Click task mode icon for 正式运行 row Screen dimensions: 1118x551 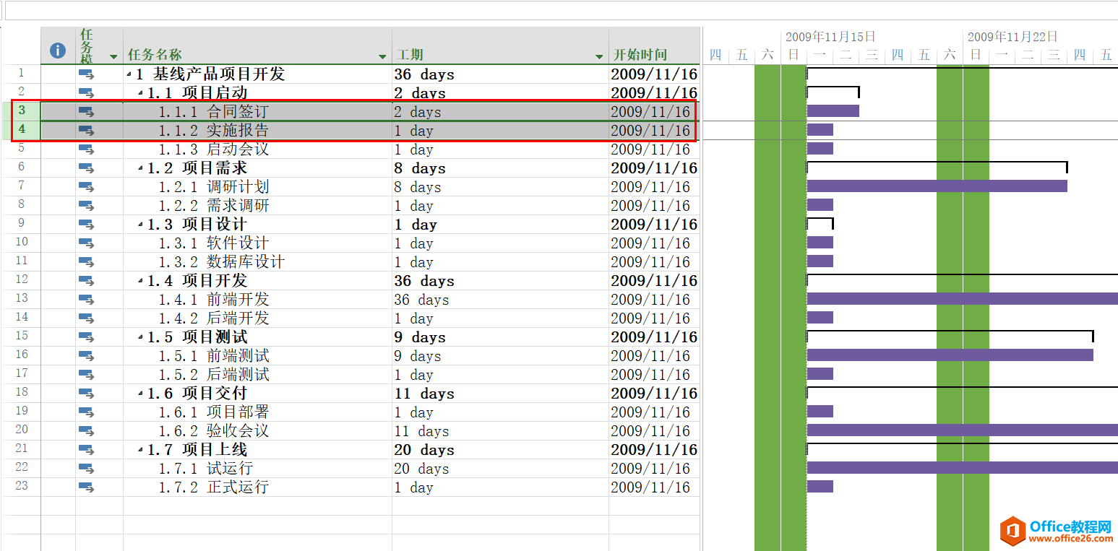coord(87,487)
